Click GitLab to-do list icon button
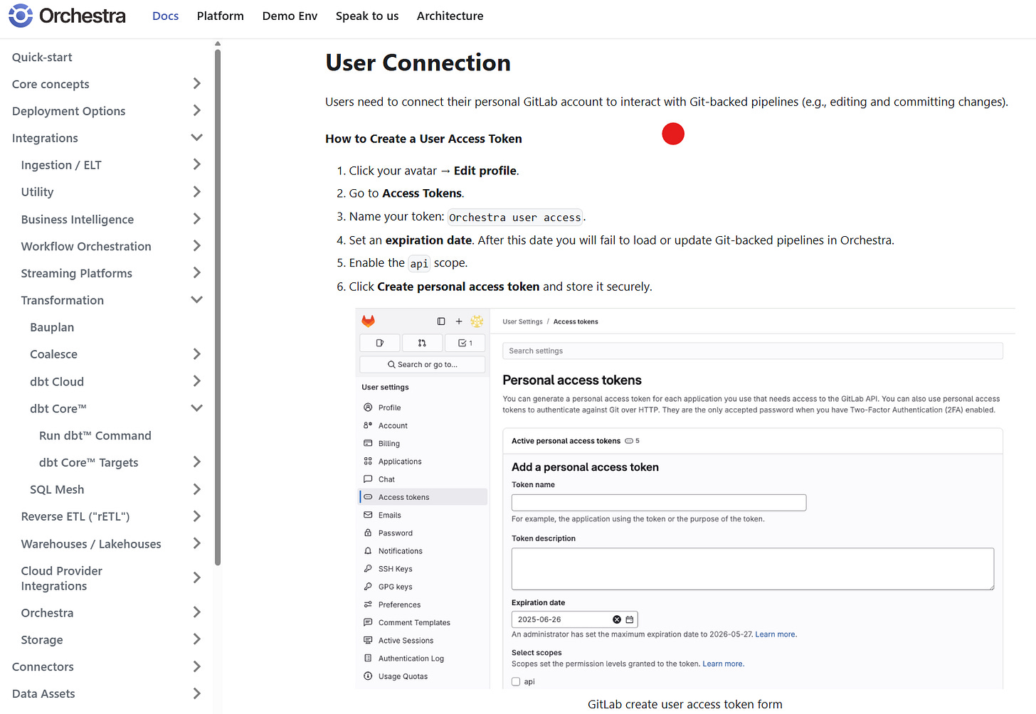 point(465,343)
